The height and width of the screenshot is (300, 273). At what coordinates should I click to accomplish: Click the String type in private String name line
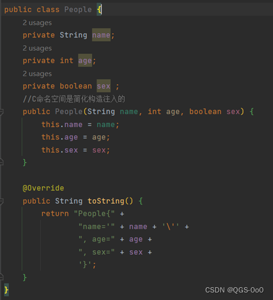pyautogui.click(x=73, y=35)
